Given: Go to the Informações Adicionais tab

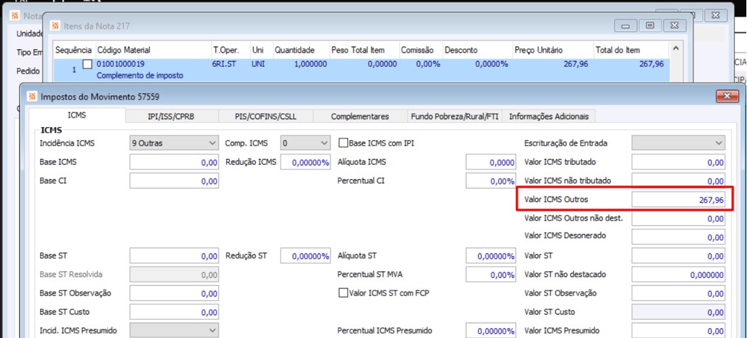Looking at the screenshot, I should tap(549, 116).
